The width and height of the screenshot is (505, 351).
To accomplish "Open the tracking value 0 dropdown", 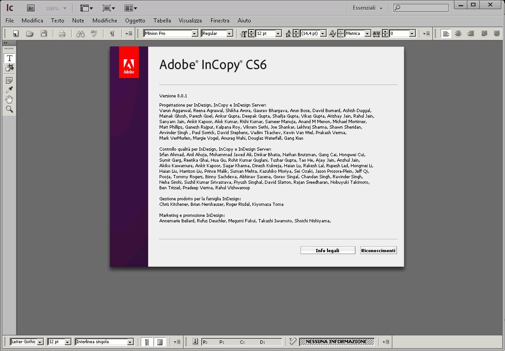I will pos(412,34).
